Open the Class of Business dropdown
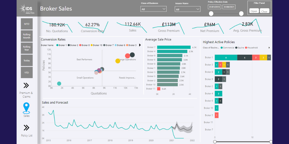The height and width of the screenshot is (144, 289). coord(153,9)
